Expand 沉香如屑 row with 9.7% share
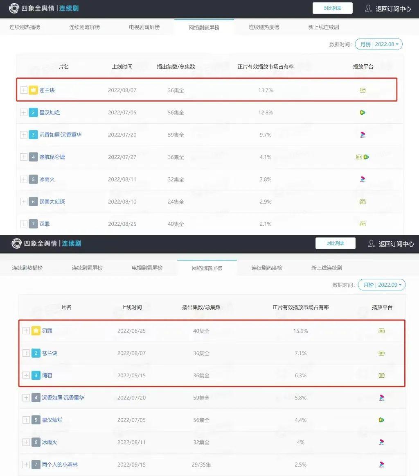 (x=24, y=134)
